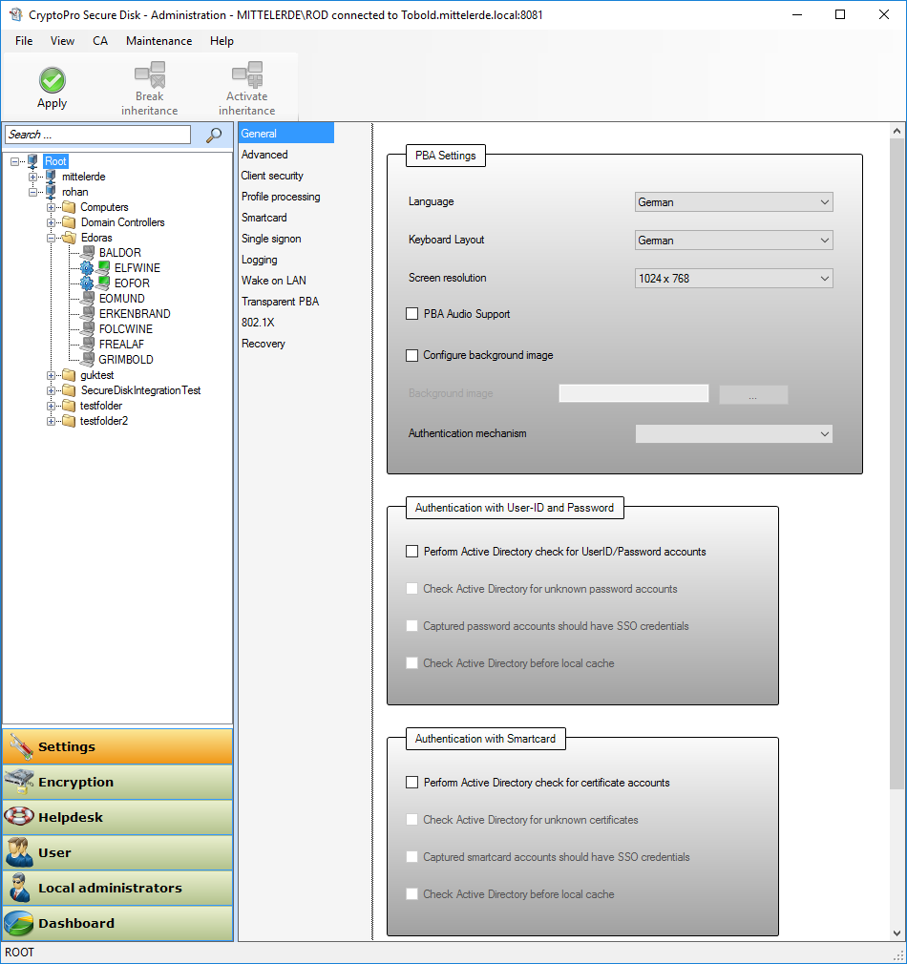The image size is (907, 964).
Task: Click the background image browse button
Action: coord(753,394)
